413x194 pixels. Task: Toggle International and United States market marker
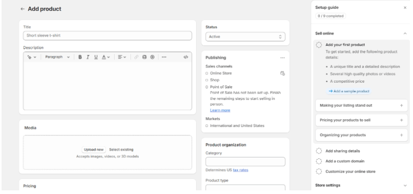(x=207, y=126)
